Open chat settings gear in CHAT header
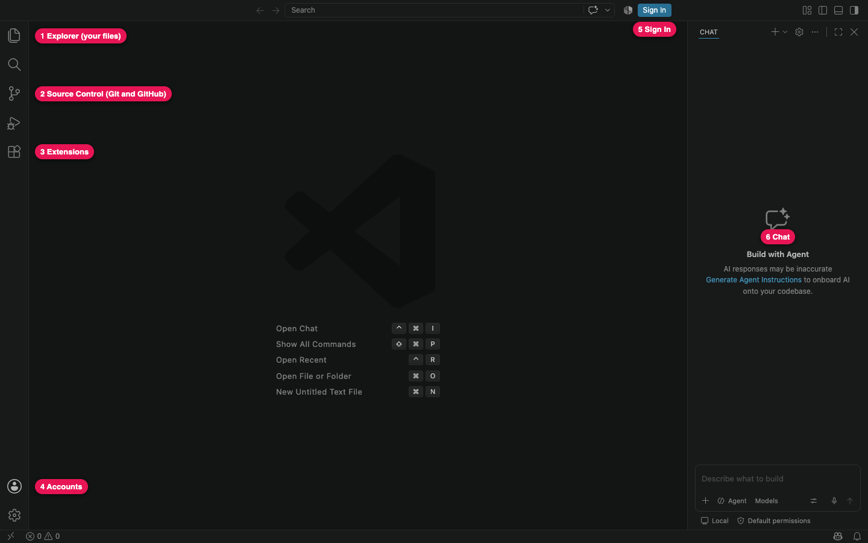Viewport: 868px width, 543px height. point(799,32)
